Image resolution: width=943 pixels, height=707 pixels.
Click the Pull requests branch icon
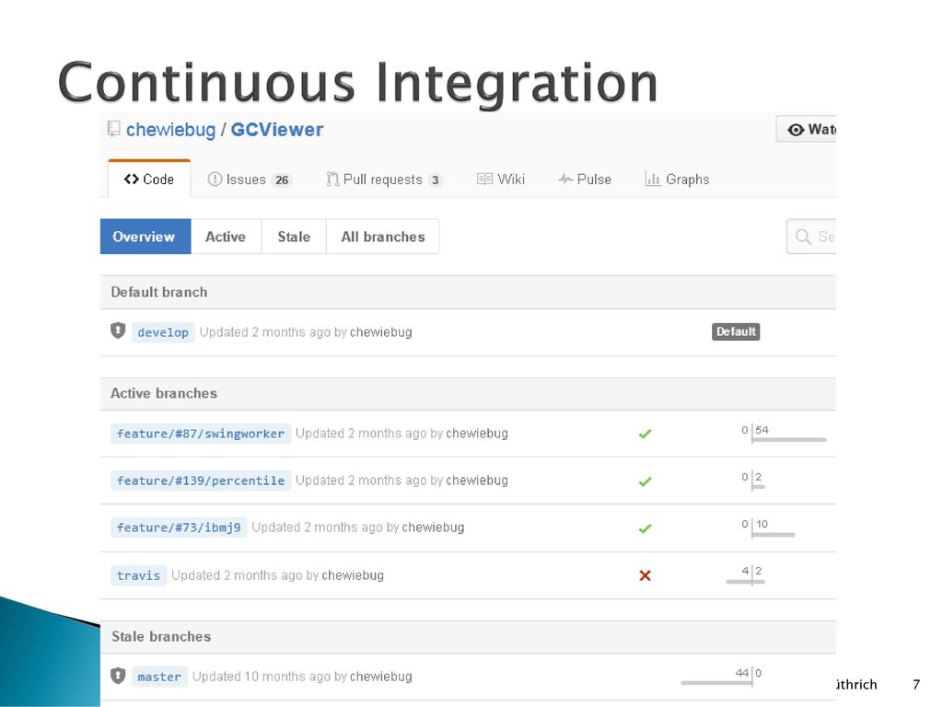[x=332, y=180]
